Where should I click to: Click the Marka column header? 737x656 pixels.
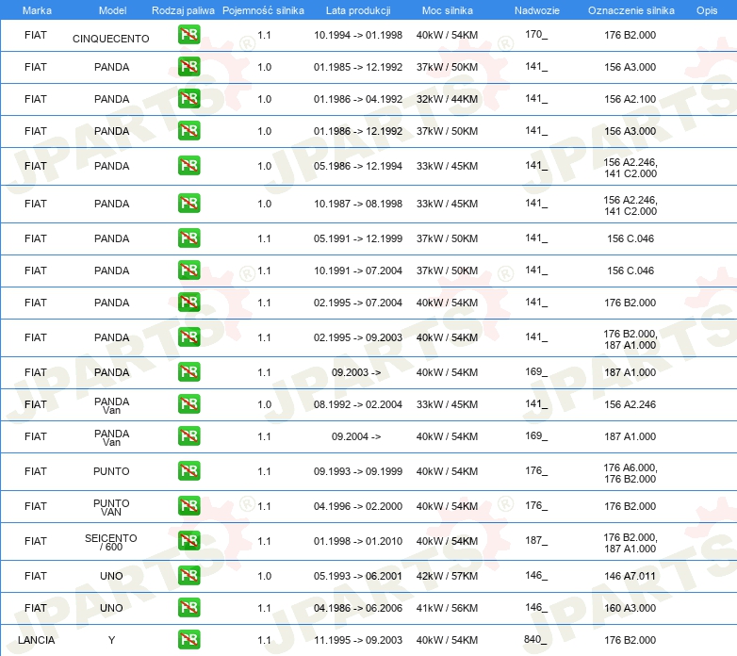click(37, 10)
